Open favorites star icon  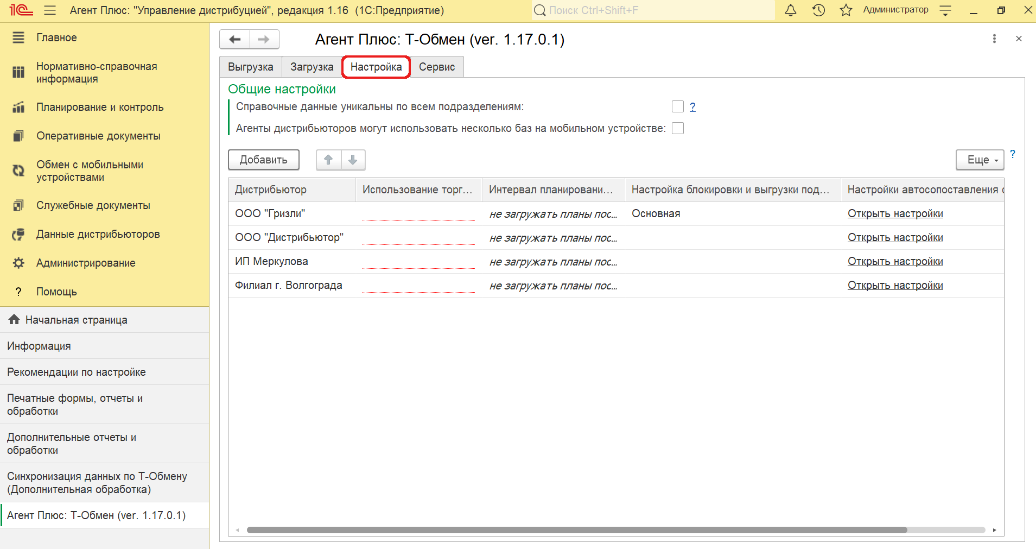[846, 10]
